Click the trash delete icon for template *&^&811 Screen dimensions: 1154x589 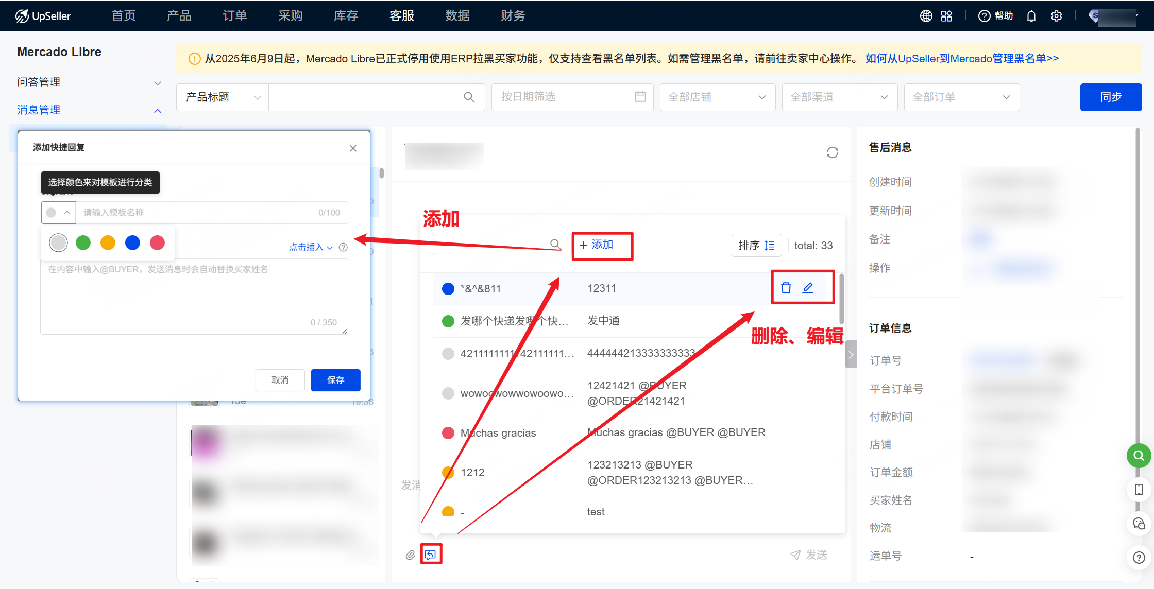(x=786, y=288)
